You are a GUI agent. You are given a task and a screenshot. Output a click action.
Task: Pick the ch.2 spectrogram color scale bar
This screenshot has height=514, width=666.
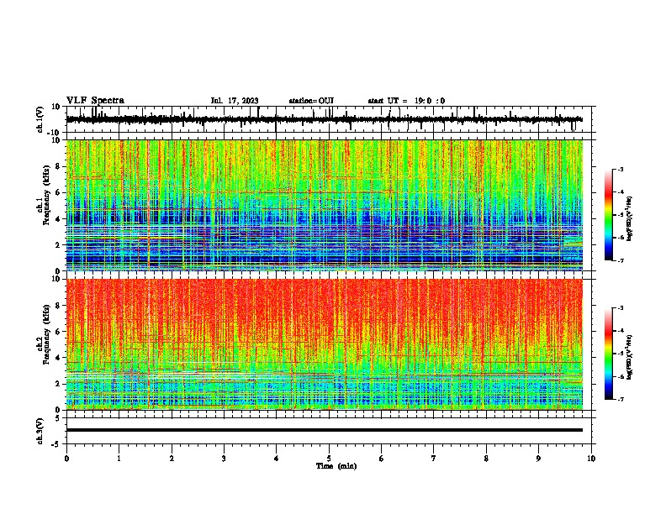(x=608, y=354)
